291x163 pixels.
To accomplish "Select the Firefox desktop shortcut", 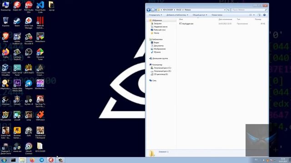I will (5, 53).
